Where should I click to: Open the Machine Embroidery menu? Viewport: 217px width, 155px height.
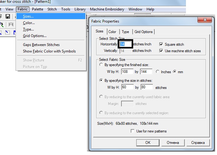pyautogui.click(x=107, y=9)
